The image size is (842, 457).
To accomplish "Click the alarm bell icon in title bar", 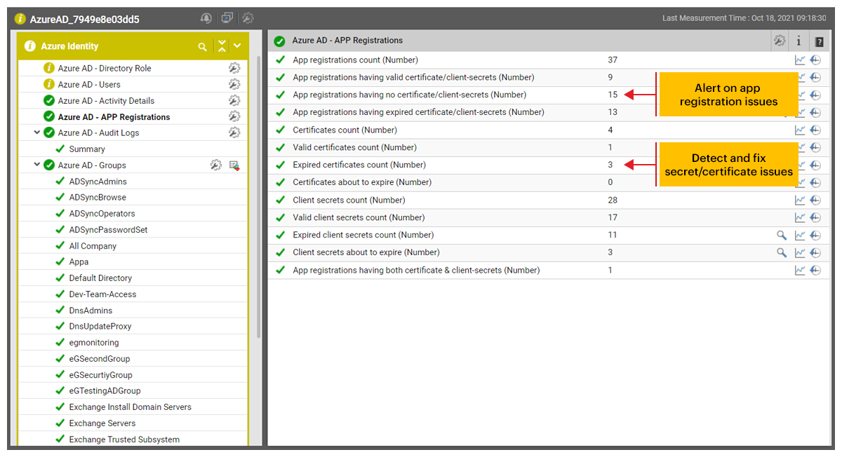I will (206, 18).
